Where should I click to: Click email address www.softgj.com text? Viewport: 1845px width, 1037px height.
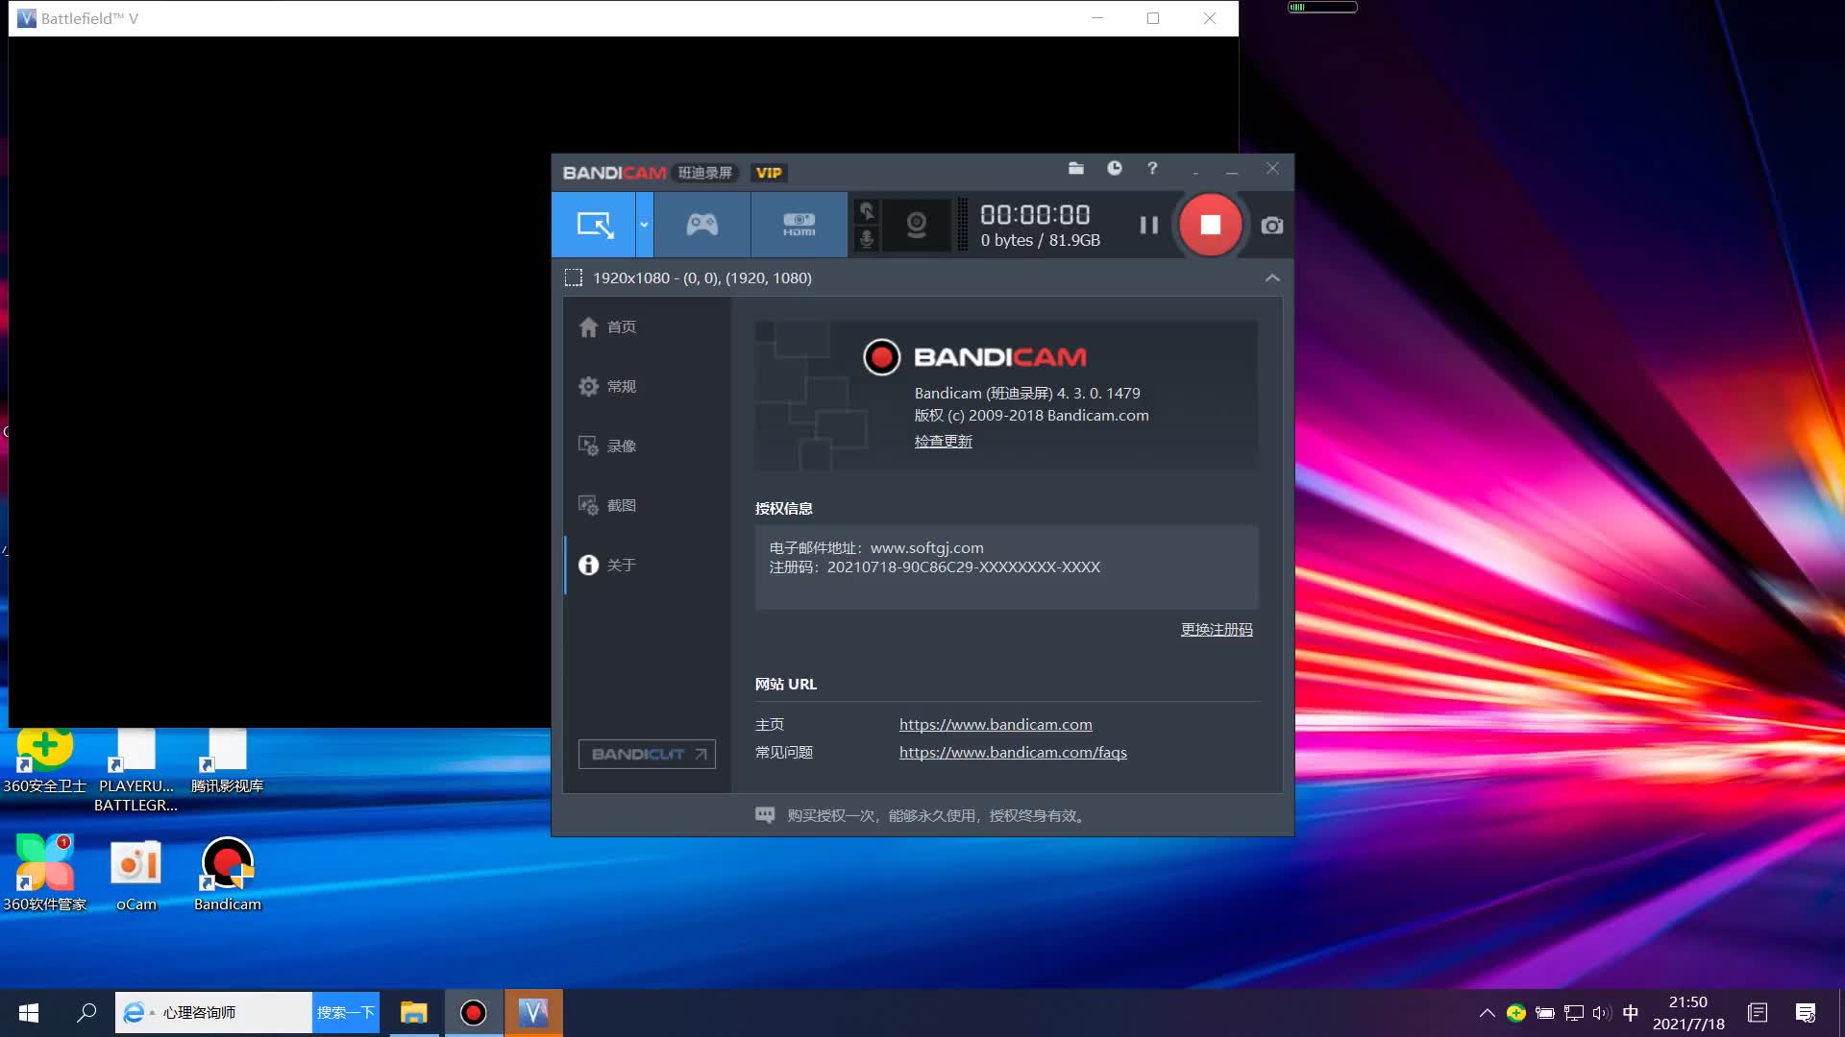[x=926, y=547]
